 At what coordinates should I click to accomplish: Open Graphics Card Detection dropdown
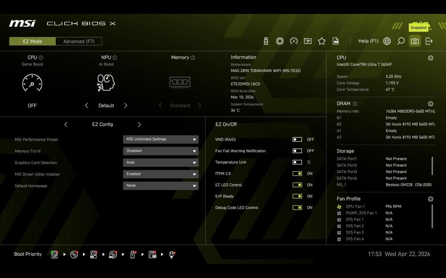[x=161, y=162]
